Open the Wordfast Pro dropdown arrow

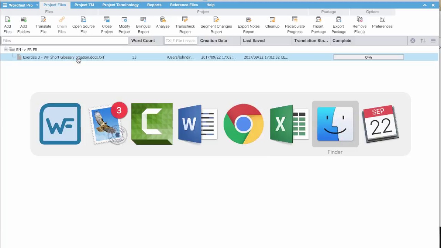click(x=37, y=5)
